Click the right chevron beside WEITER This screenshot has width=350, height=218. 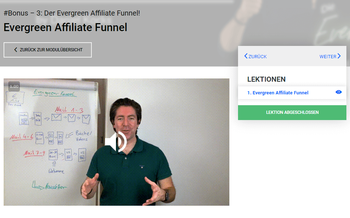[x=339, y=56]
